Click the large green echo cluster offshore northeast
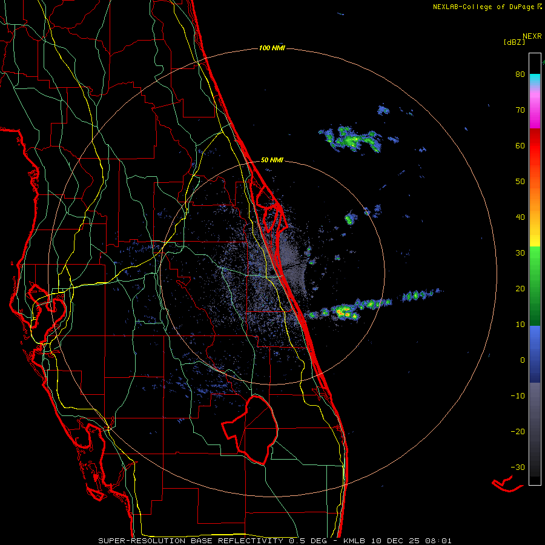 pyautogui.click(x=351, y=139)
